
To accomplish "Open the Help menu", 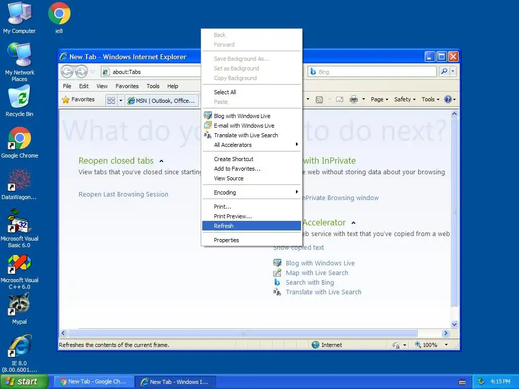I will 173,86.
